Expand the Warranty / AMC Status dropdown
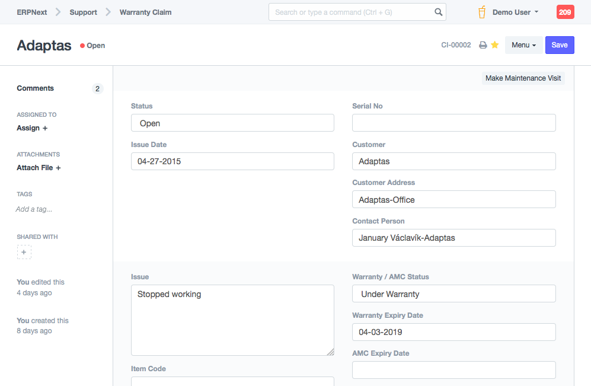 tap(453, 294)
